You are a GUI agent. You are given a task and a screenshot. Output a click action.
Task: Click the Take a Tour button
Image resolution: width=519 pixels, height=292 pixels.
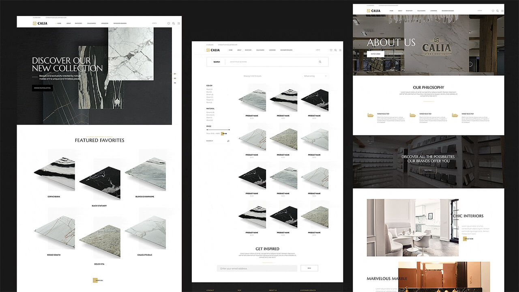click(428, 170)
